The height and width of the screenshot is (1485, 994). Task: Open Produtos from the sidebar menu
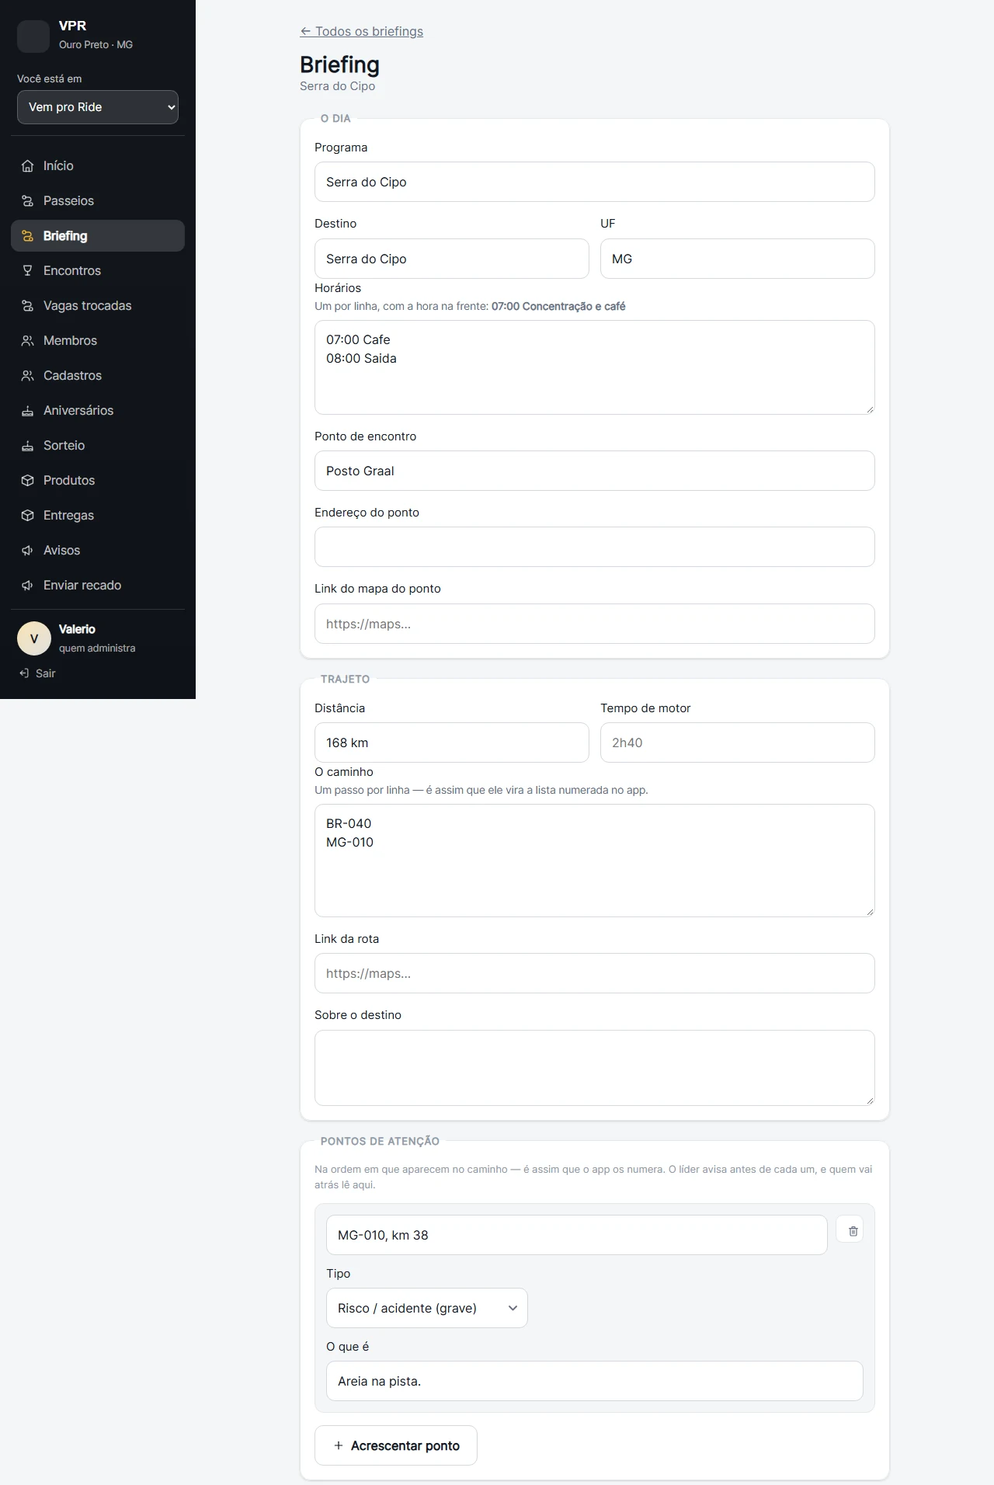point(98,481)
